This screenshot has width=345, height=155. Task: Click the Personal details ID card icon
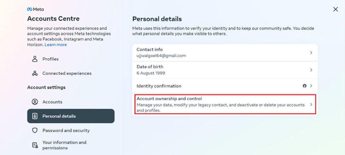[34, 116]
